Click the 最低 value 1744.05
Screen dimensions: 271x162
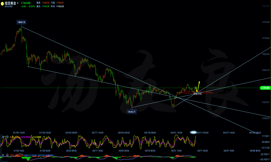tap(46, 6)
